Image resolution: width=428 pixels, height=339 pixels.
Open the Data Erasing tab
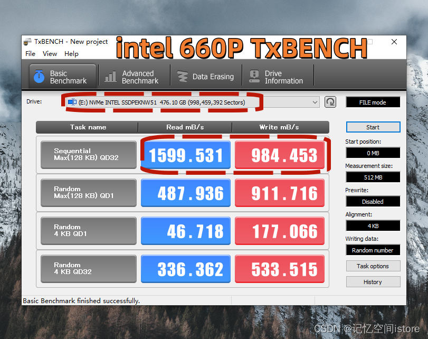click(206, 77)
